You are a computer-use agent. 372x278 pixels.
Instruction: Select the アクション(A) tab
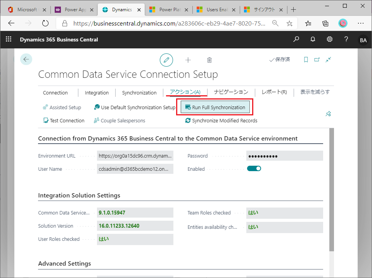[x=185, y=92]
